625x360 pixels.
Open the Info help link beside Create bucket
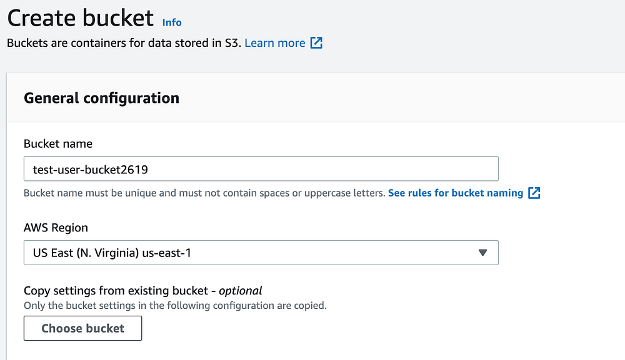pyautogui.click(x=172, y=22)
